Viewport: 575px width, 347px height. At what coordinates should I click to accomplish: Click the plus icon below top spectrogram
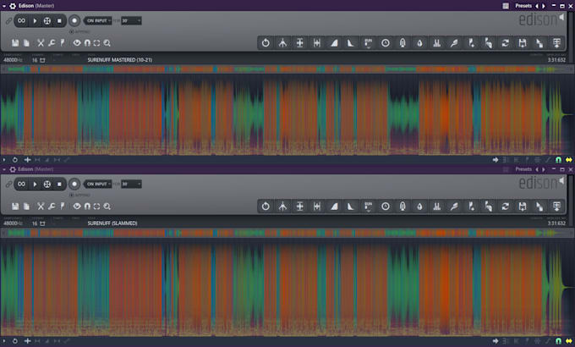(x=27, y=160)
